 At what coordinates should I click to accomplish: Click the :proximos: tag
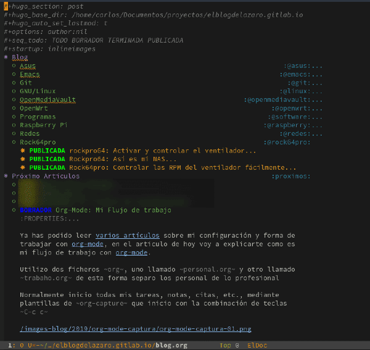pyautogui.click(x=291, y=176)
